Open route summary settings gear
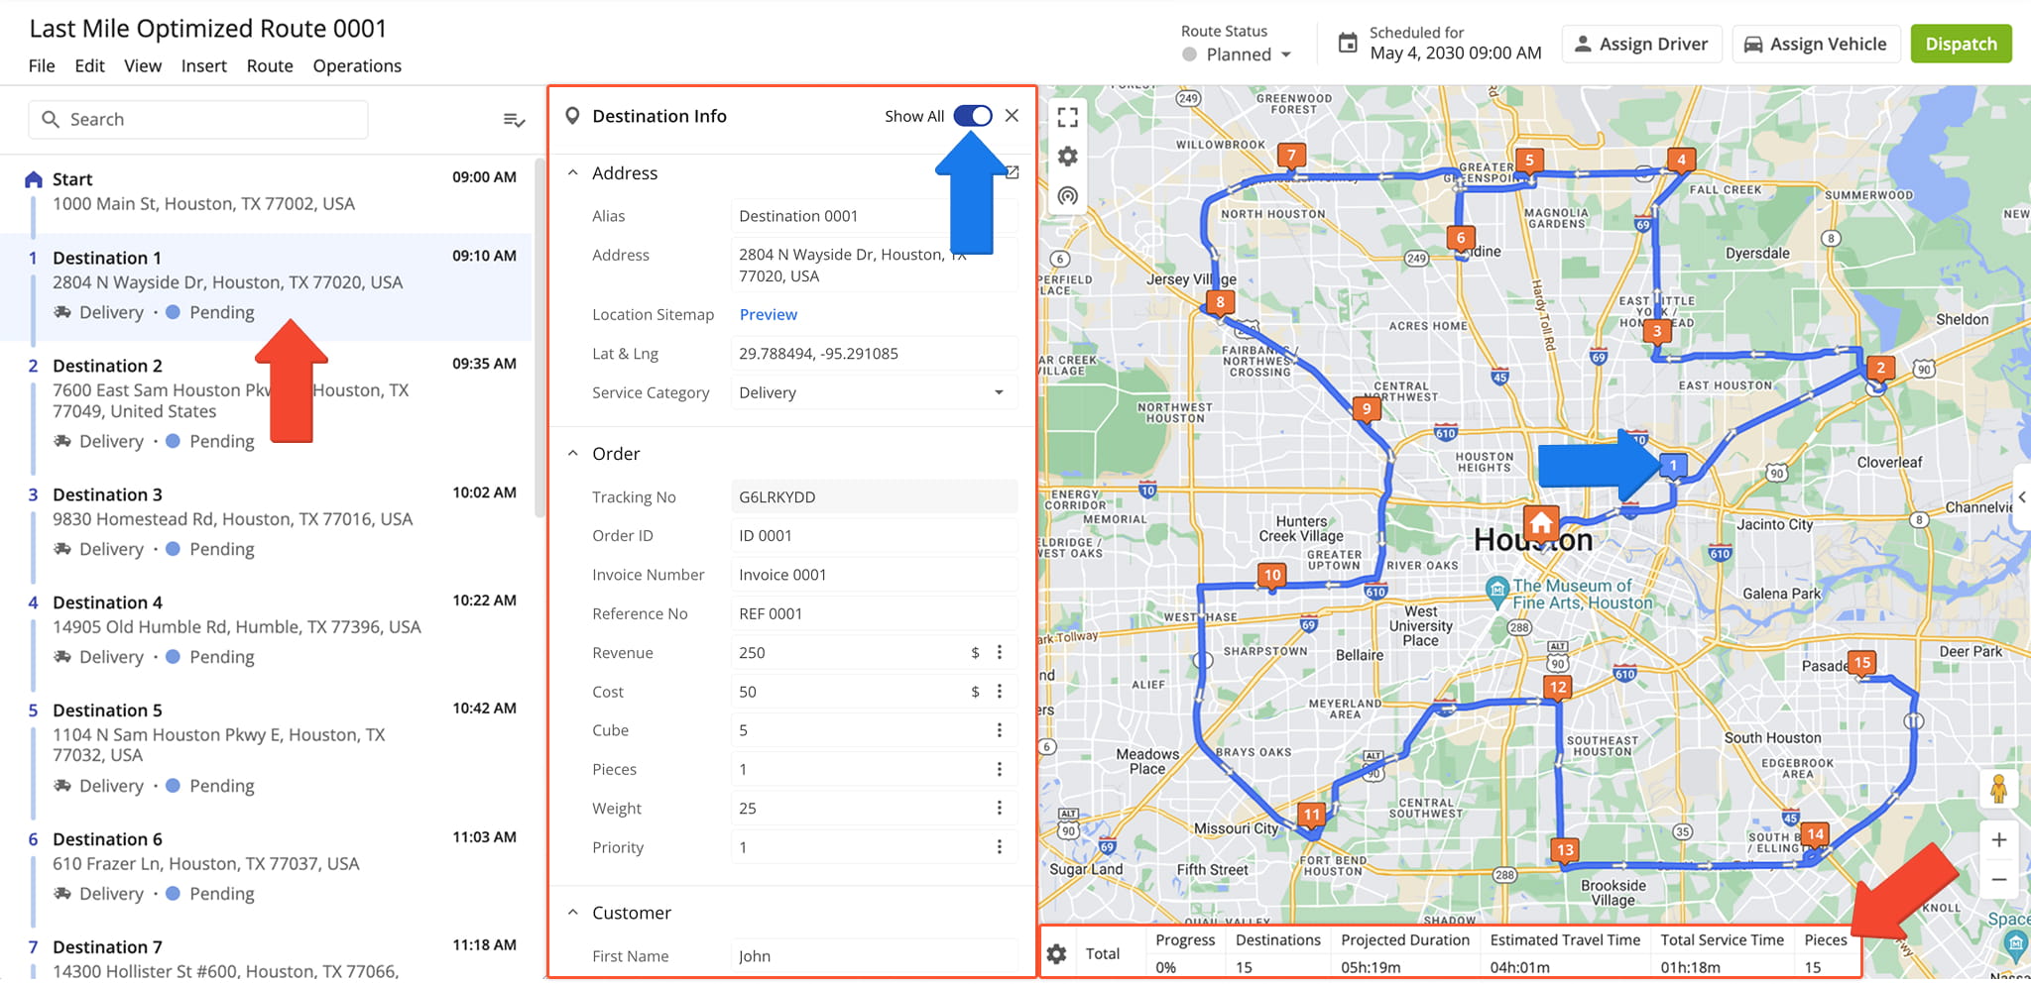The image size is (2031, 984). [1057, 954]
